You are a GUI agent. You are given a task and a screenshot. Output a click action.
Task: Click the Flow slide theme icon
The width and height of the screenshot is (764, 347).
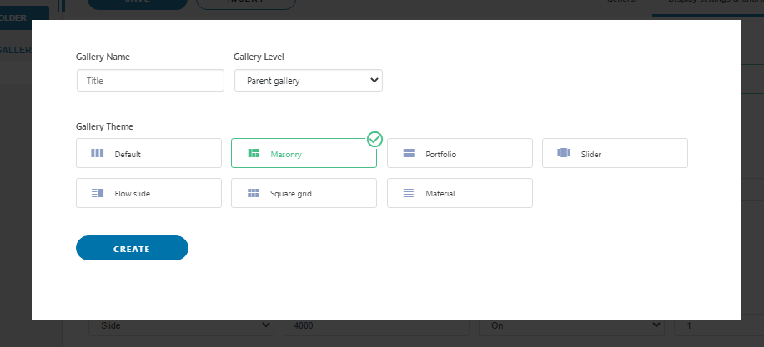click(x=98, y=193)
